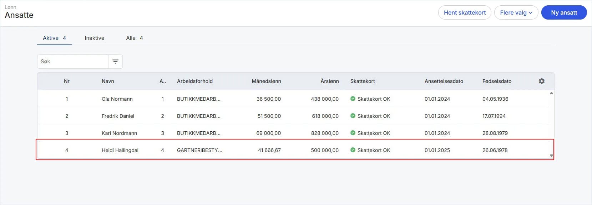Sort by the Månedslønn column header
This screenshot has height=205, width=592.
(266, 81)
